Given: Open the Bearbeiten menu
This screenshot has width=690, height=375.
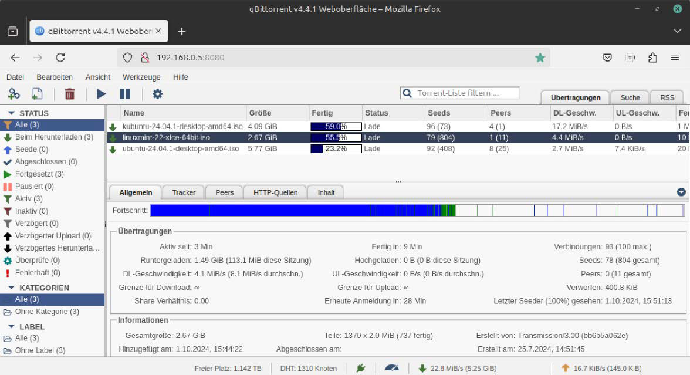Looking at the screenshot, I should (55, 77).
